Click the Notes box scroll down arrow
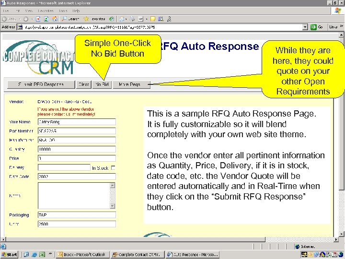 (x=113, y=206)
